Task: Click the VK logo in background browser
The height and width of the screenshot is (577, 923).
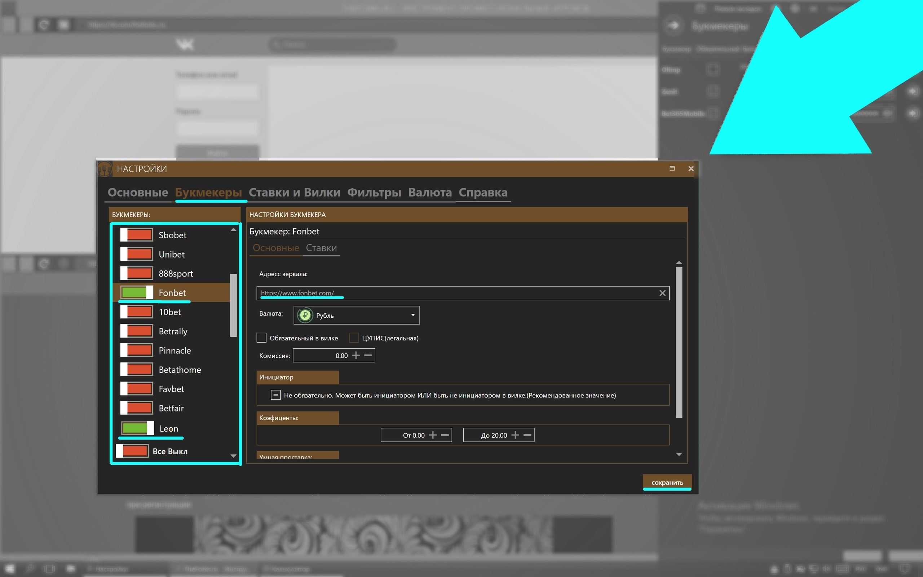Action: click(185, 44)
